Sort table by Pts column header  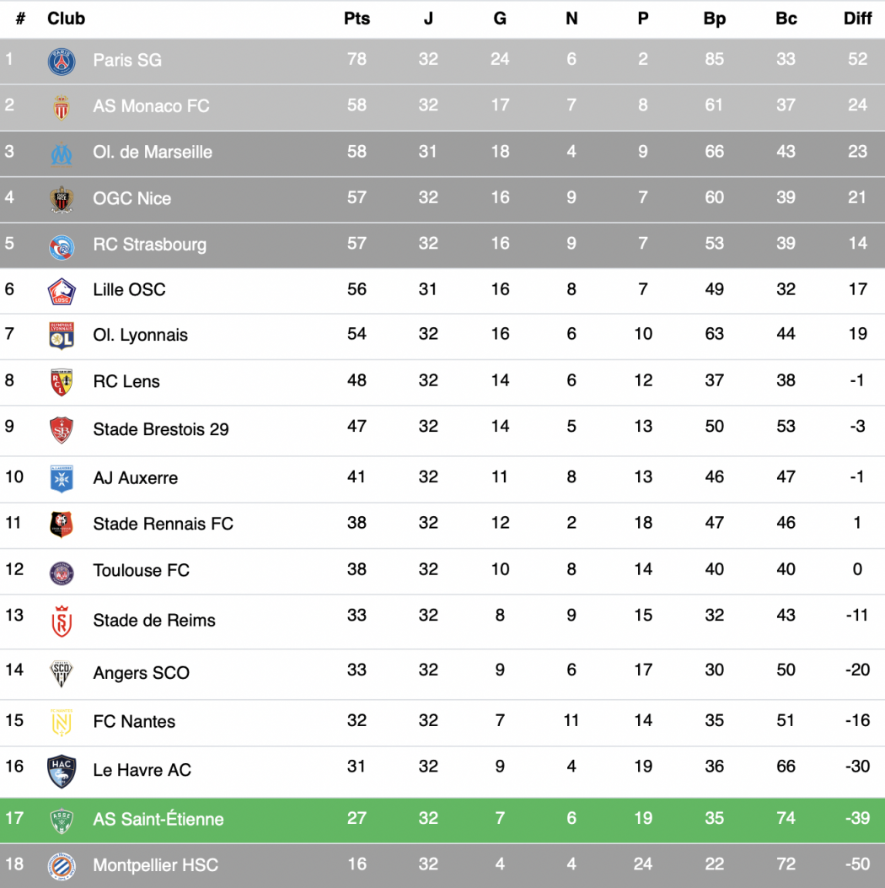tap(357, 18)
